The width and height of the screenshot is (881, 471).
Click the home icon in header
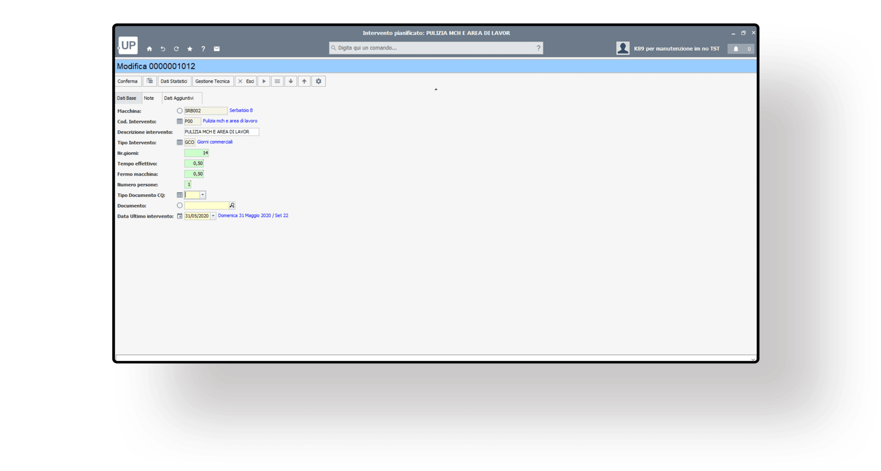(149, 49)
